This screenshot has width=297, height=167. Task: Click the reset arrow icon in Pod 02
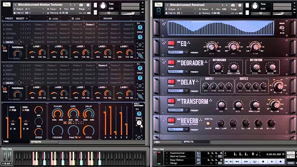coord(140,86)
